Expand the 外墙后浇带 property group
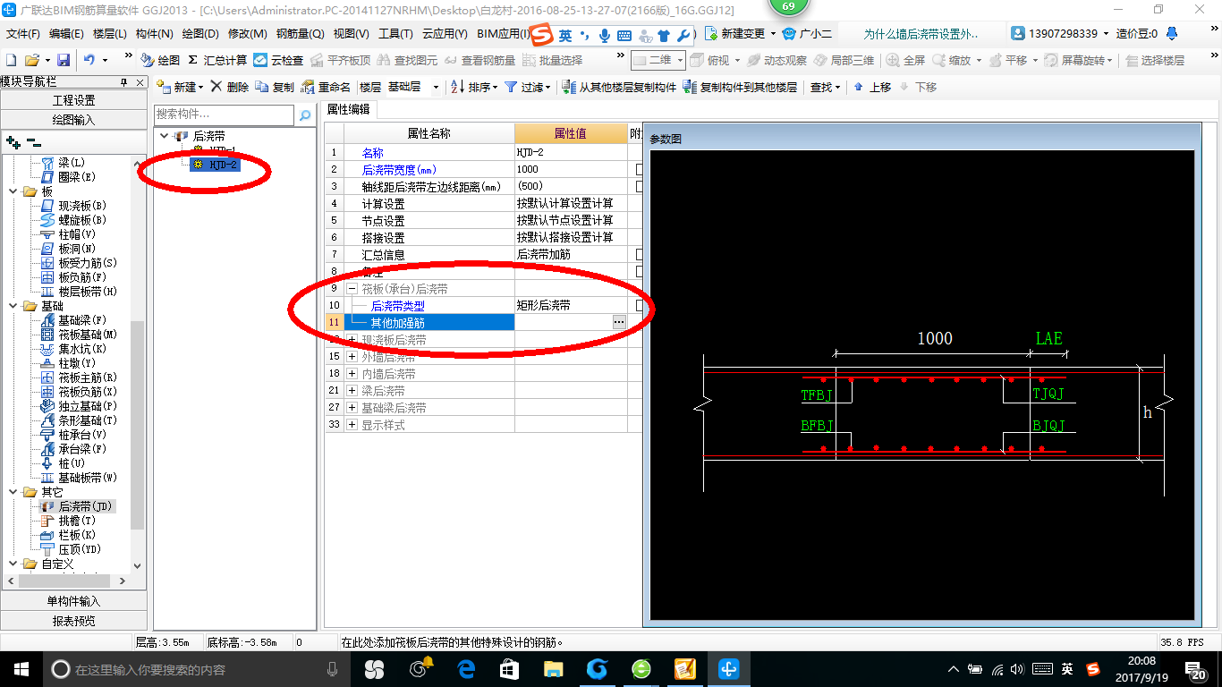Image resolution: width=1222 pixels, height=687 pixels. [352, 357]
